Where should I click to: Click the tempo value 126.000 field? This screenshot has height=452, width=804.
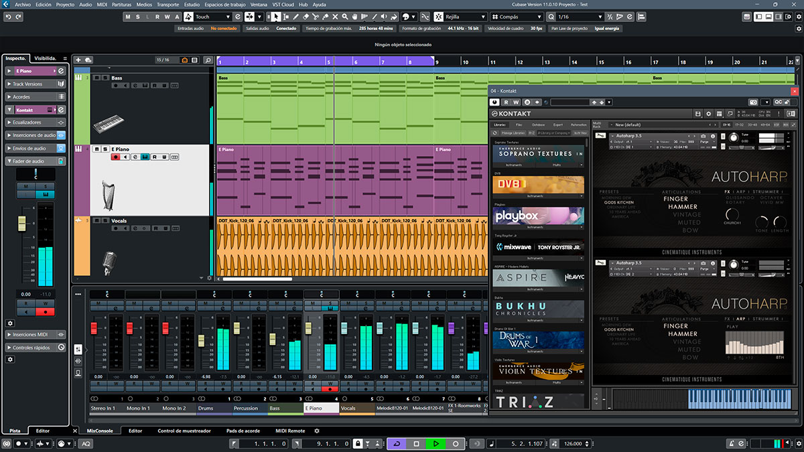(x=572, y=443)
